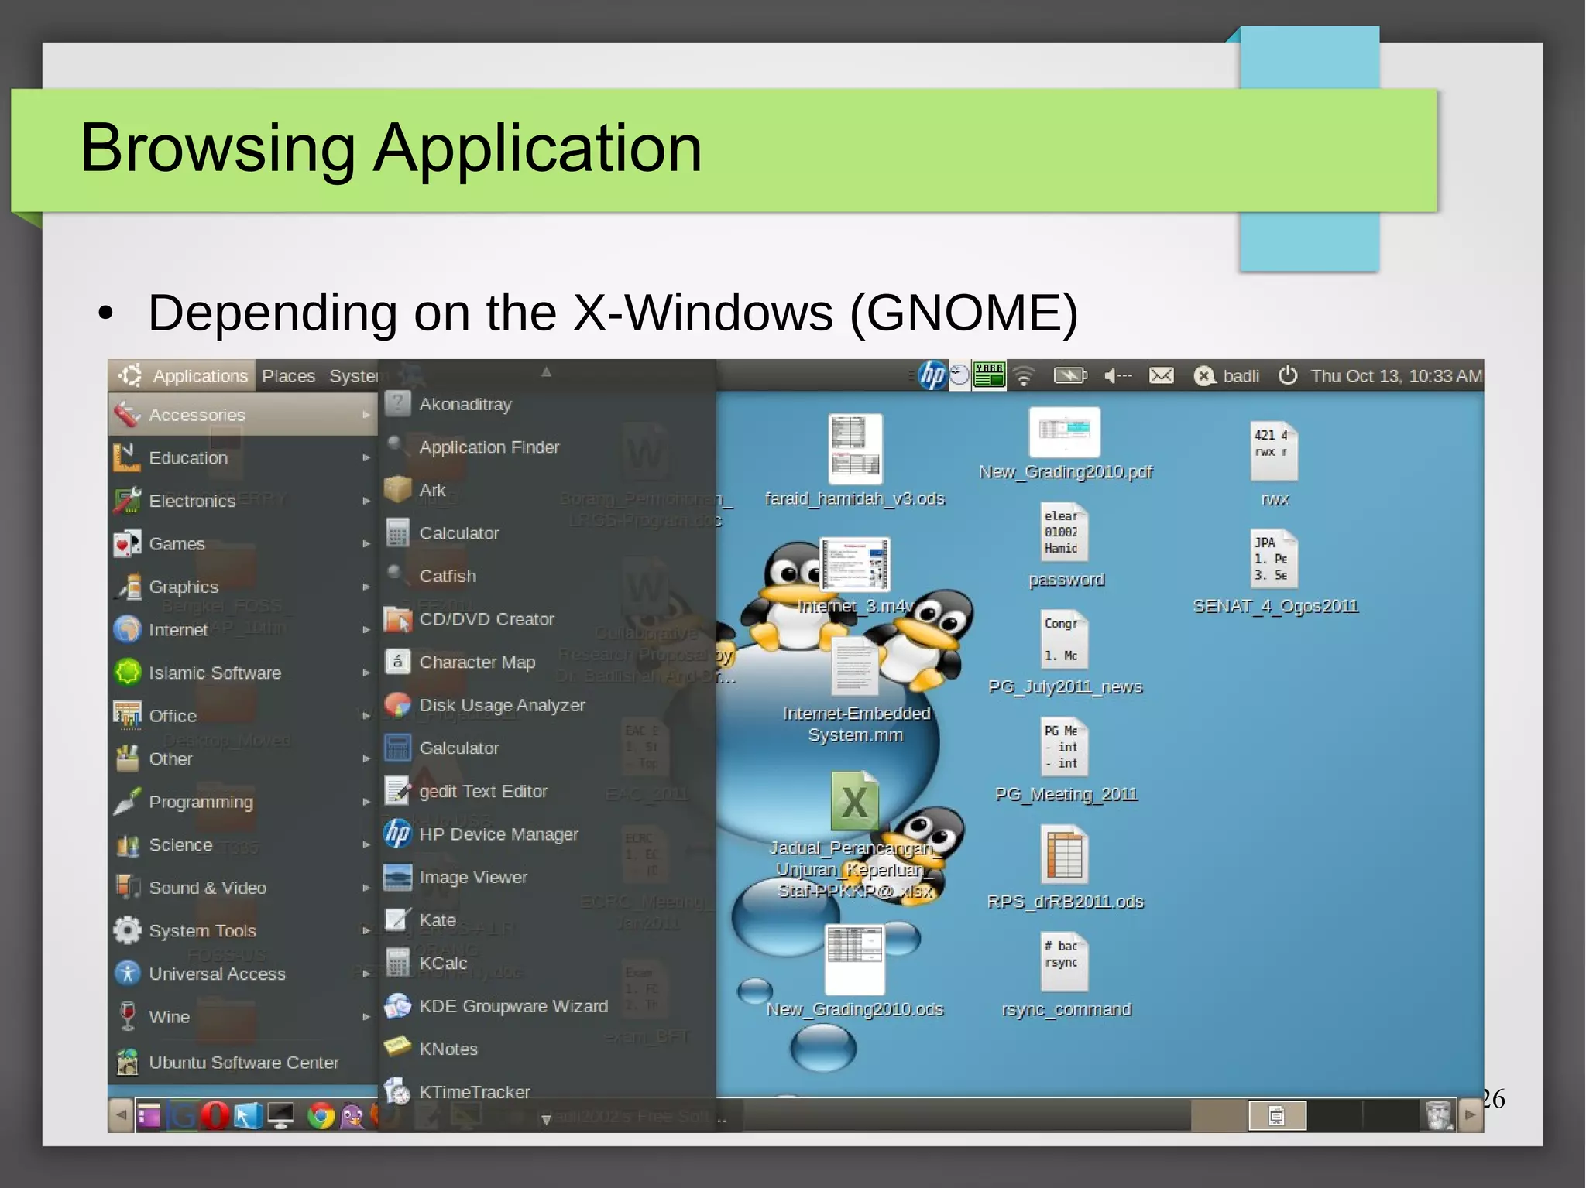Image resolution: width=1586 pixels, height=1188 pixels.
Task: Open the Education category
Action: [x=242, y=457]
